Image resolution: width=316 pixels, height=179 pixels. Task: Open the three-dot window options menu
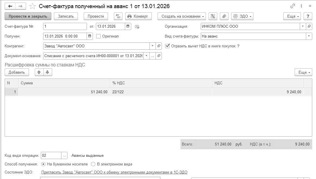coord(301,6)
